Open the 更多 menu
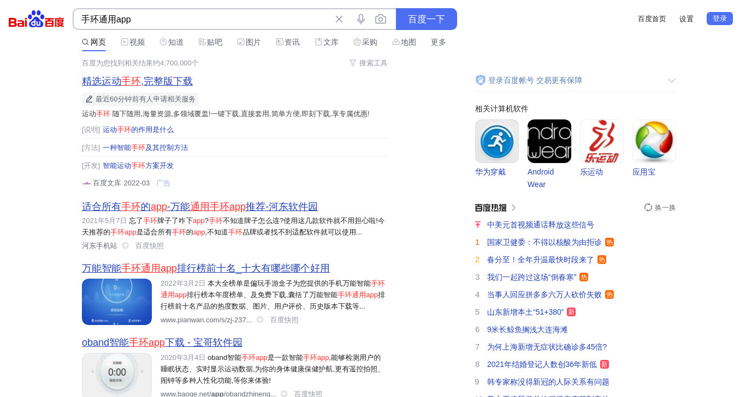The height and width of the screenshot is (397, 746). click(x=439, y=42)
